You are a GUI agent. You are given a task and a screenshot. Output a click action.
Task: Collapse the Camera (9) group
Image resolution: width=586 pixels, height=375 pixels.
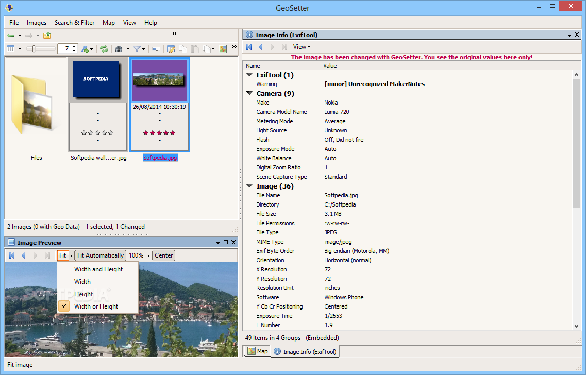point(249,93)
